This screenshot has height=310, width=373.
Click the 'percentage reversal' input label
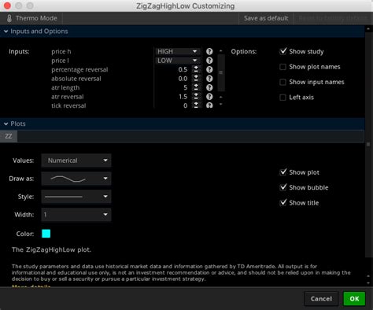(x=79, y=70)
